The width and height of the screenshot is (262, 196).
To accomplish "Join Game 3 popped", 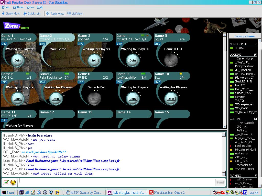I will tap(94, 60).
